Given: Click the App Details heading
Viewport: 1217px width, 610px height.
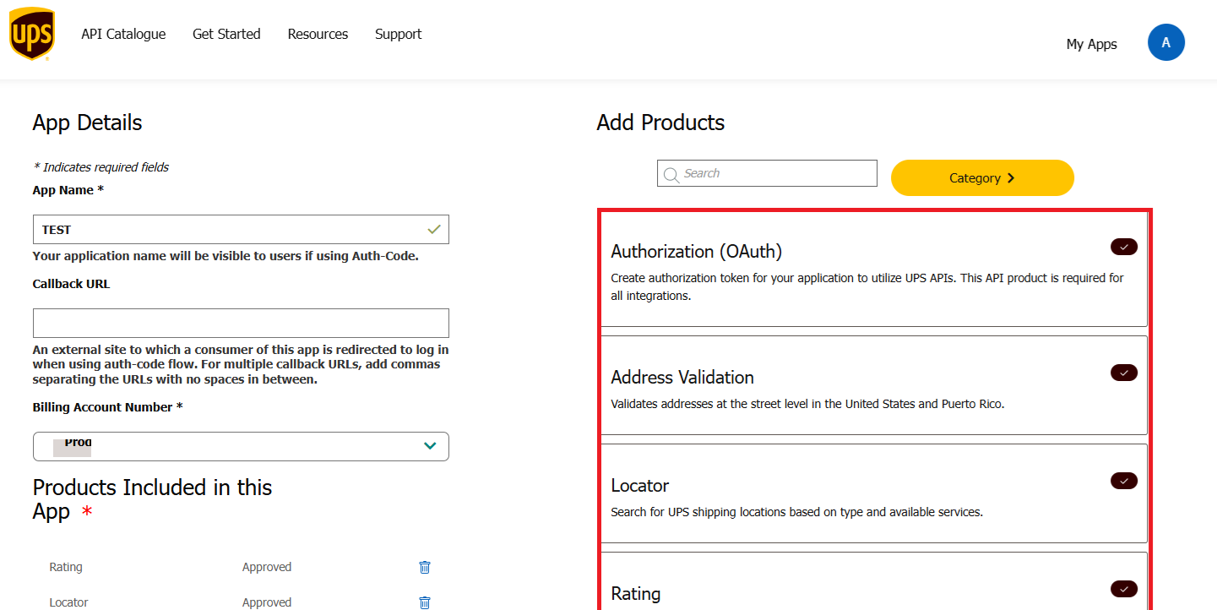Looking at the screenshot, I should pyautogui.click(x=87, y=123).
